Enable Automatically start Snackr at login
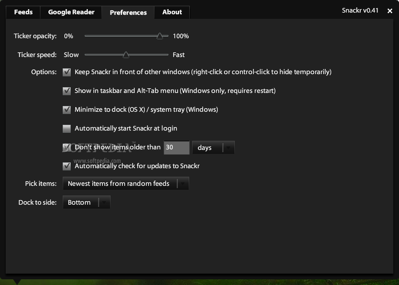Viewport: 399px width, 285px height. 67,128
